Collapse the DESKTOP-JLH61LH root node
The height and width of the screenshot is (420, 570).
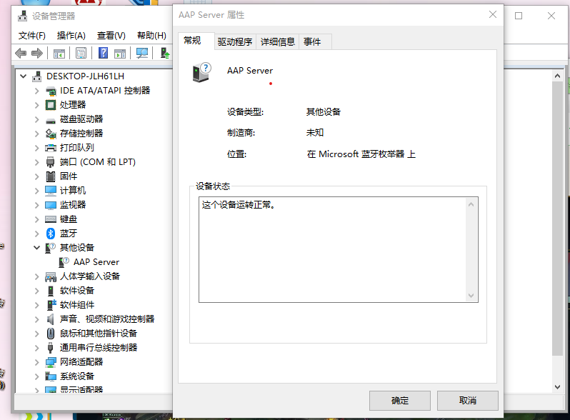click(x=24, y=76)
